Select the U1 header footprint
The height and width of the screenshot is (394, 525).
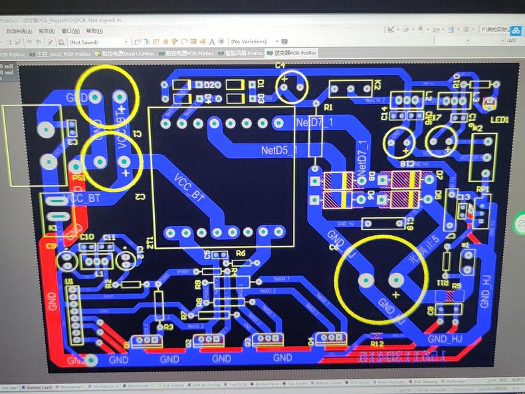(76, 315)
